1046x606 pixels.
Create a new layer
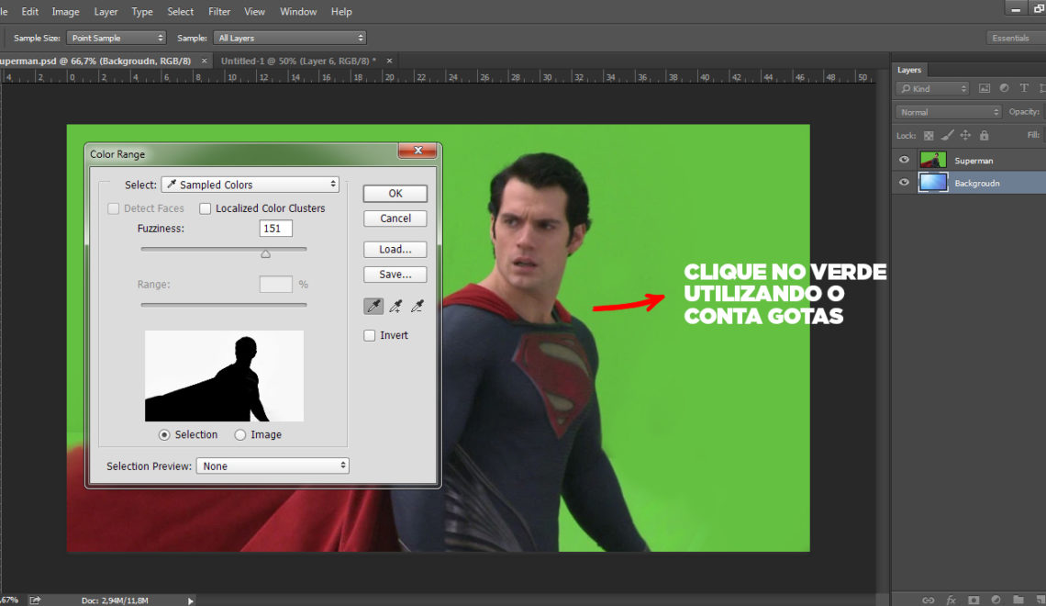pyautogui.click(x=1040, y=600)
